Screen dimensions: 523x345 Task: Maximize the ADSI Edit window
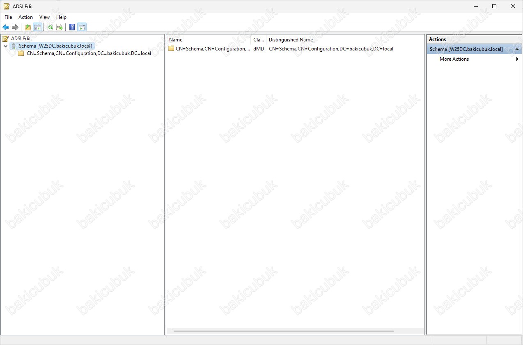(x=494, y=6)
